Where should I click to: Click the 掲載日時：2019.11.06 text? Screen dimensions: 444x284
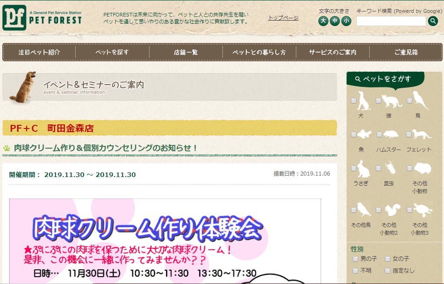coord(301,174)
